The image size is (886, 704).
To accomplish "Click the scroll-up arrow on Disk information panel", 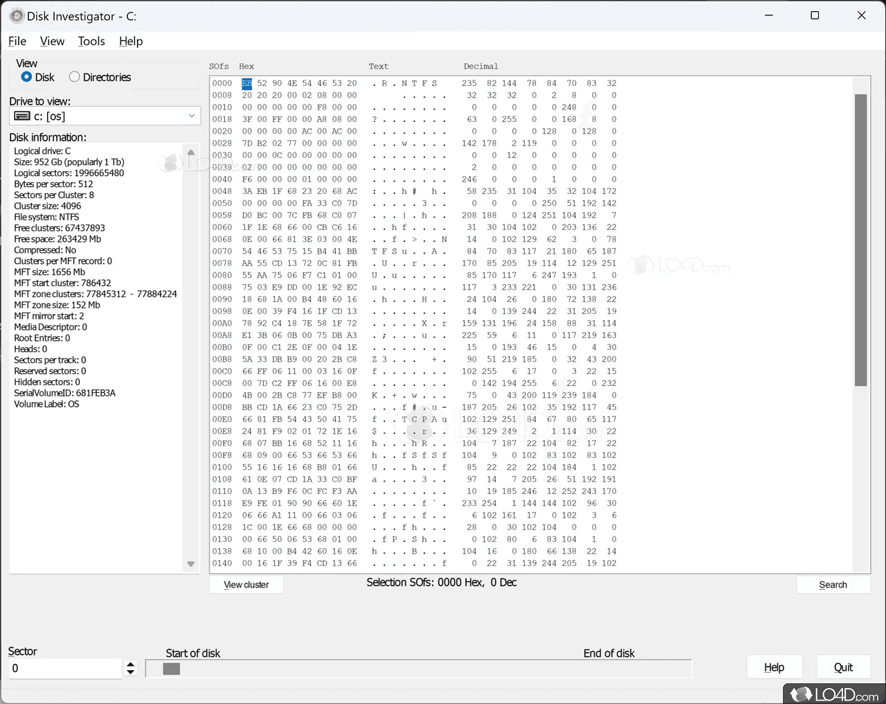I will tap(190, 152).
